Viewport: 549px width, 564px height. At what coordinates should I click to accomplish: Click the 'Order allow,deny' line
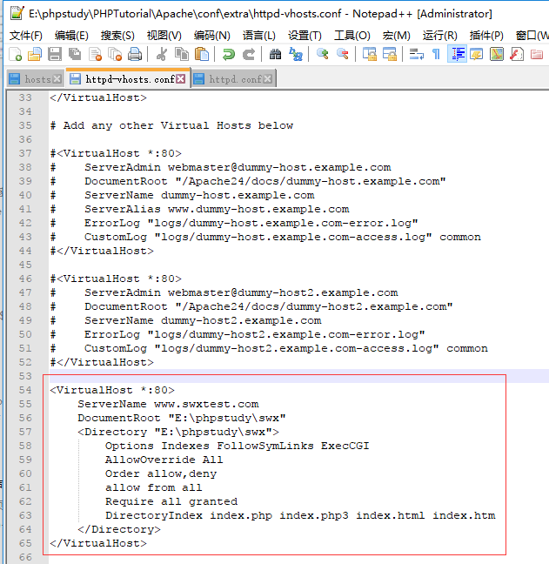[x=161, y=473]
